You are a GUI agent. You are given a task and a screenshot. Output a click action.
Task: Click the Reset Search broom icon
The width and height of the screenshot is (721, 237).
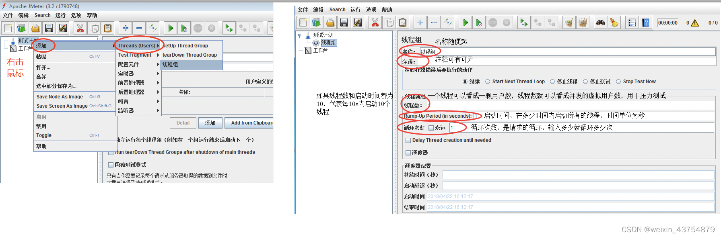coord(614,22)
